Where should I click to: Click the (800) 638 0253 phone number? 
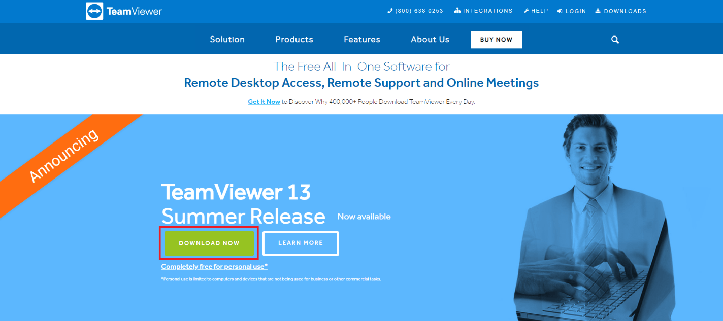tap(419, 11)
